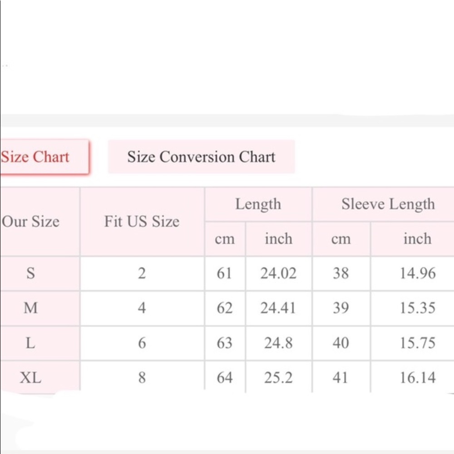Click the 15.75 sleeve length value
454x454 pixels.
tap(418, 343)
